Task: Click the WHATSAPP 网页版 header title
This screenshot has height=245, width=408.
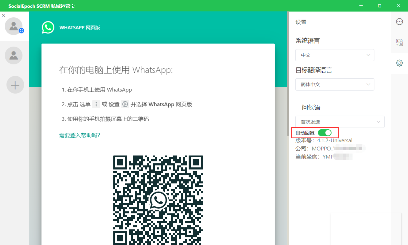Action: (80, 28)
